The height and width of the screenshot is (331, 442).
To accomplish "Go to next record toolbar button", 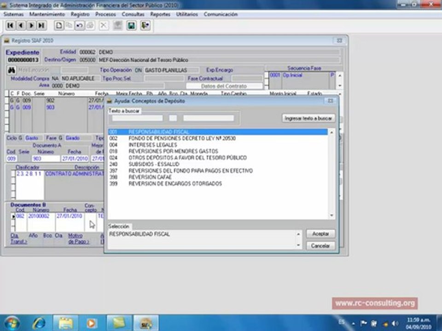I will 31,26.
